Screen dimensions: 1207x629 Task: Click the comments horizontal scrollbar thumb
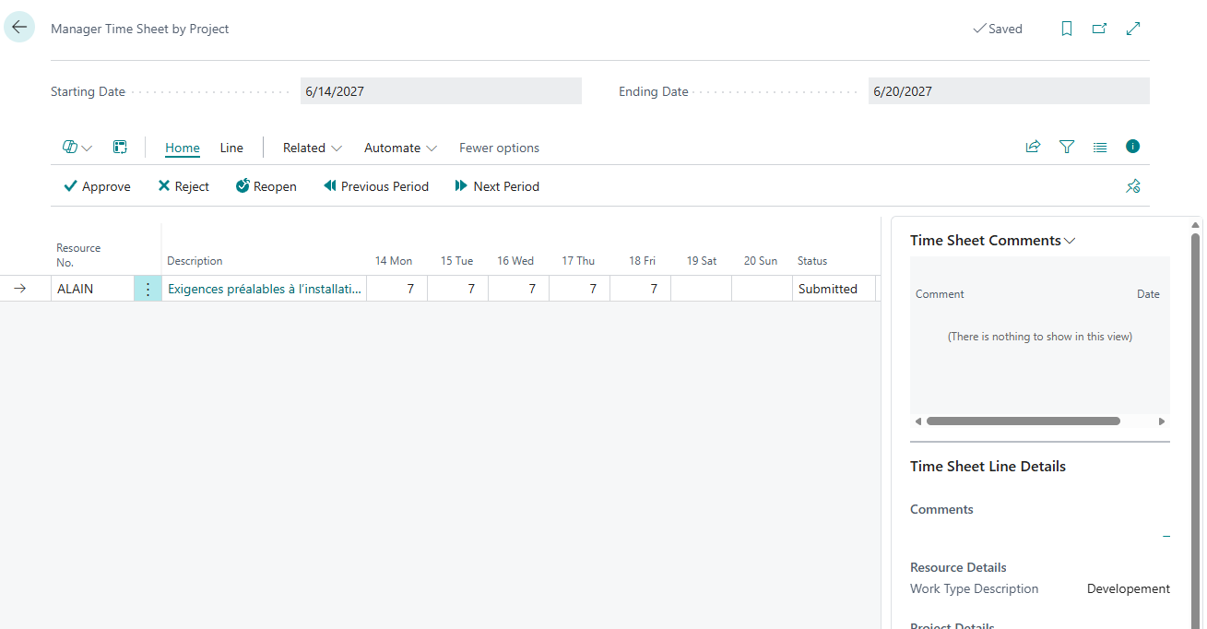[1023, 421]
